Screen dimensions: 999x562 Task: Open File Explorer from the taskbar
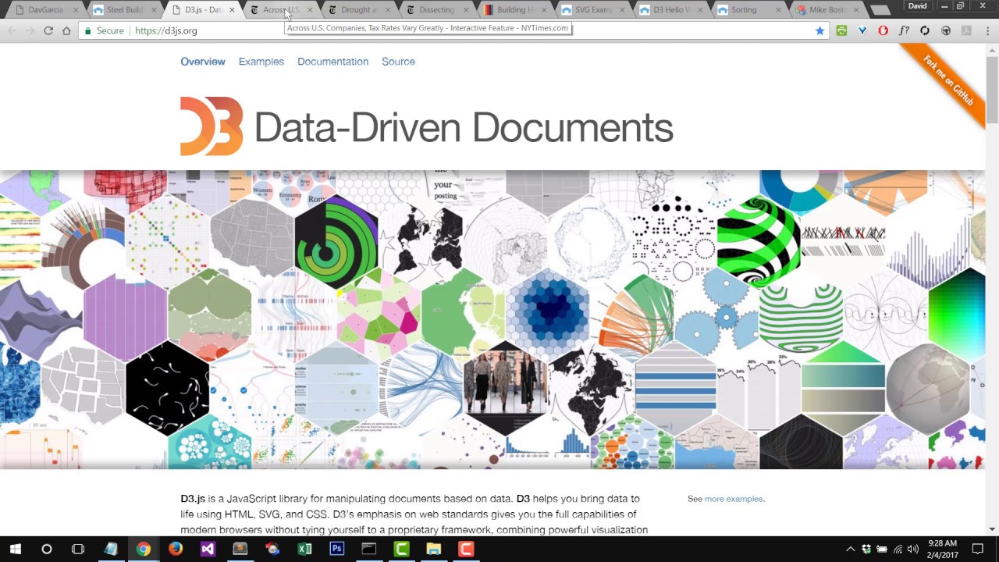tap(433, 549)
